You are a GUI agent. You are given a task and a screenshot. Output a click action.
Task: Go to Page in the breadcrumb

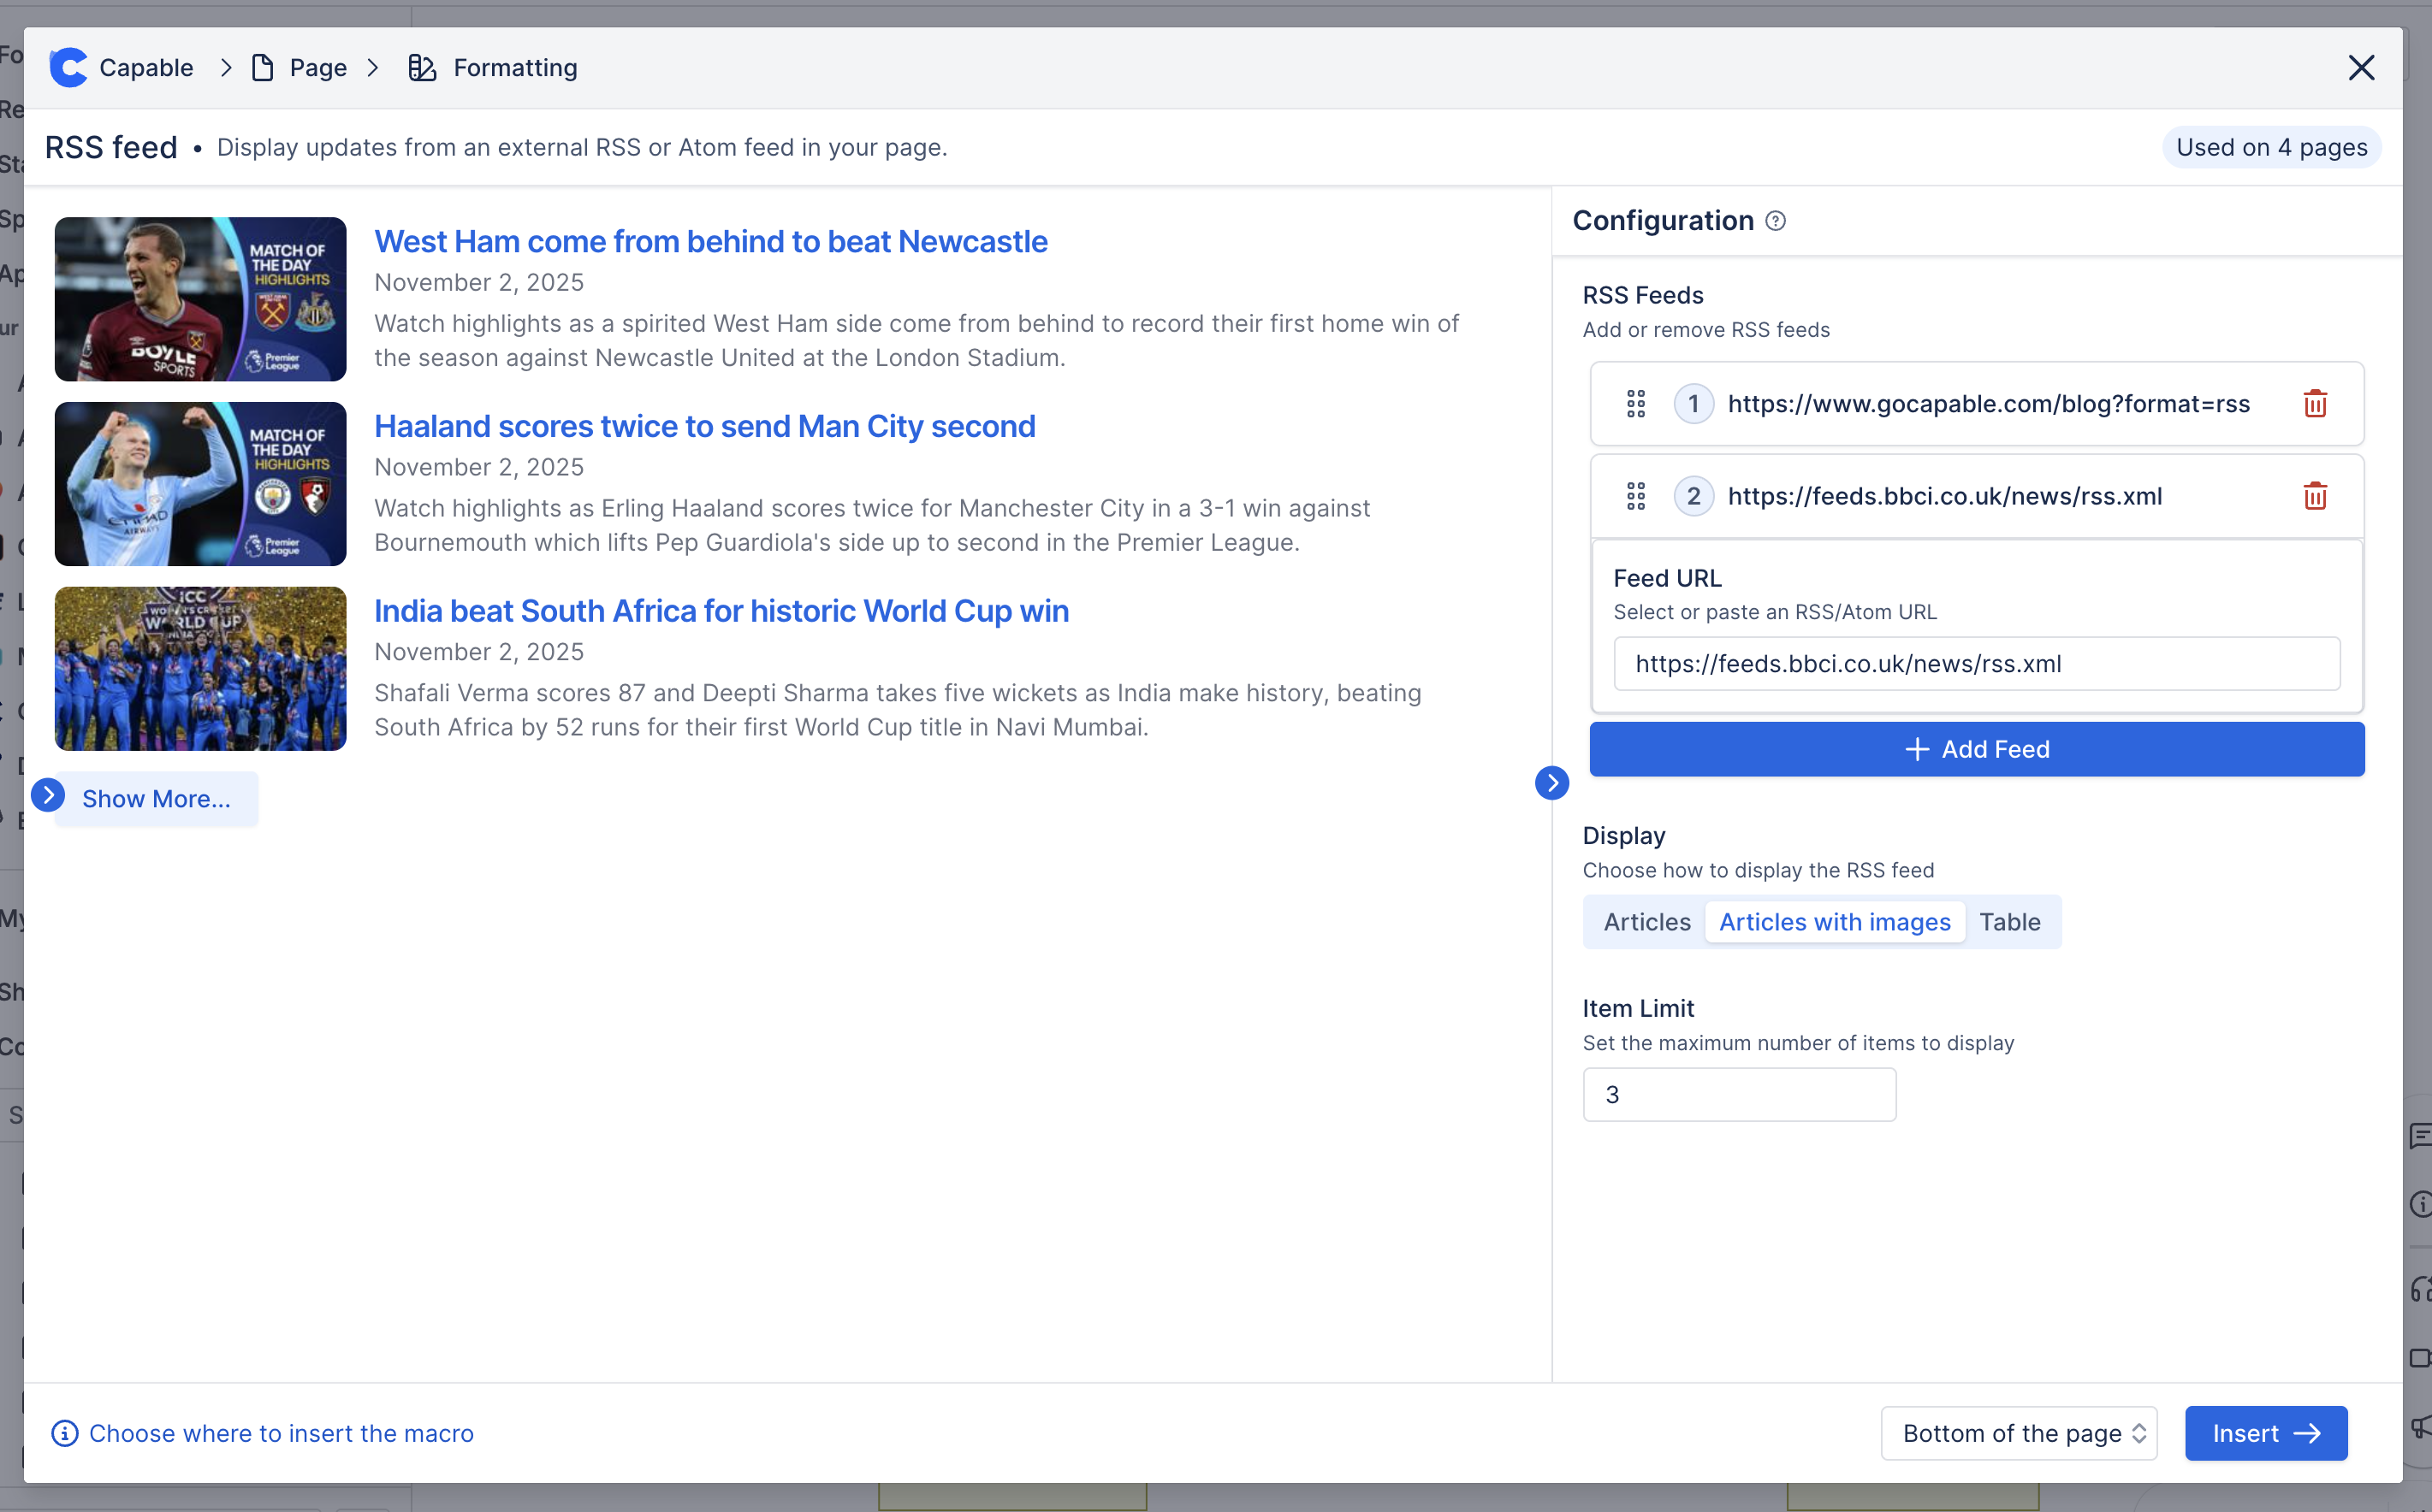click(318, 68)
